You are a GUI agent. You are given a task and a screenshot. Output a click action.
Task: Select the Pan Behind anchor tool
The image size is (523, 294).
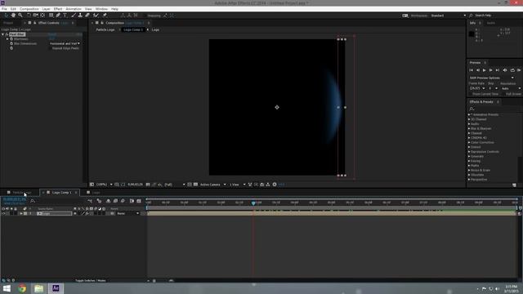42,16
